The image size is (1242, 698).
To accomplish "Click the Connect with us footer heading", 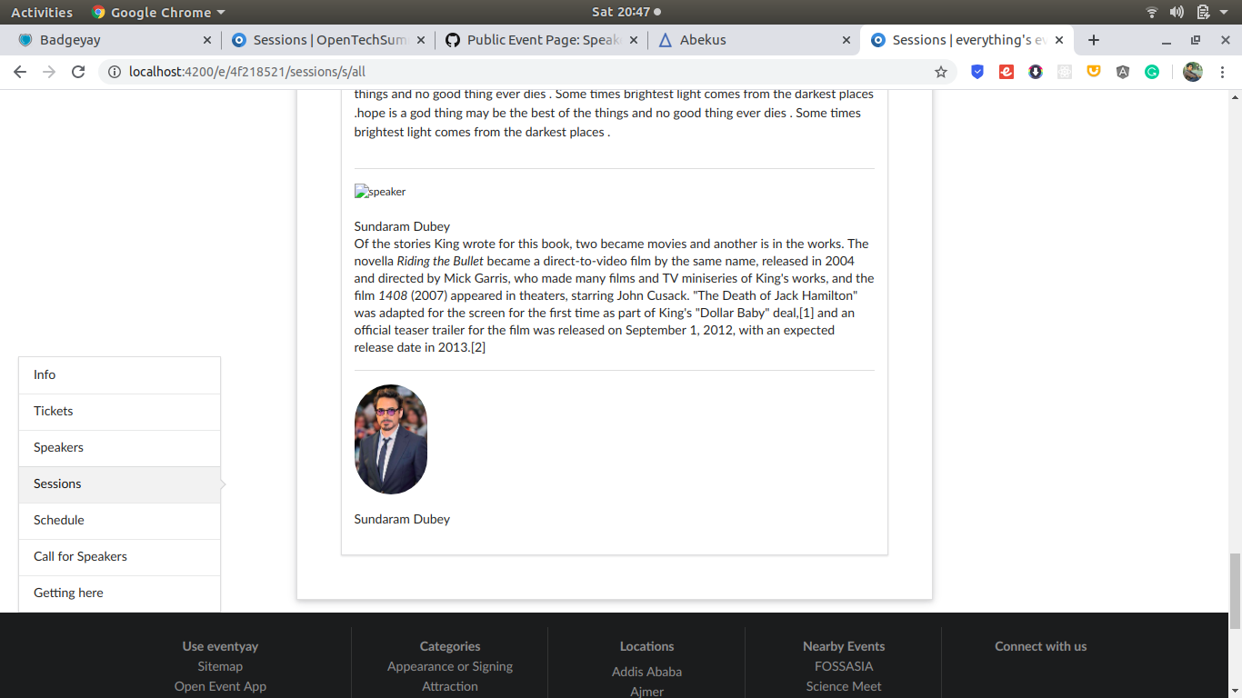I will point(1040,646).
